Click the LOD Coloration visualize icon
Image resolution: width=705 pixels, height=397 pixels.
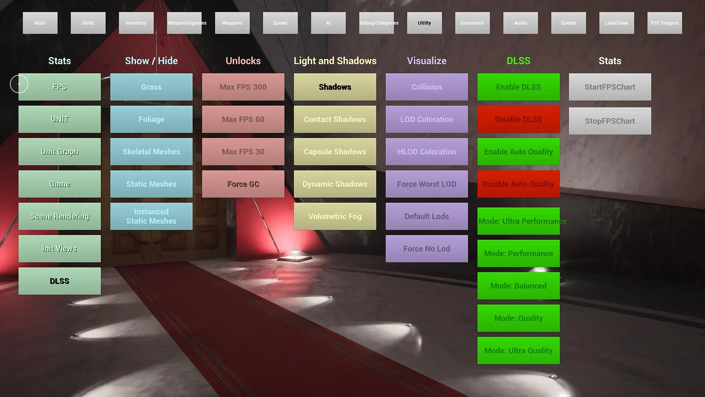pos(427,119)
